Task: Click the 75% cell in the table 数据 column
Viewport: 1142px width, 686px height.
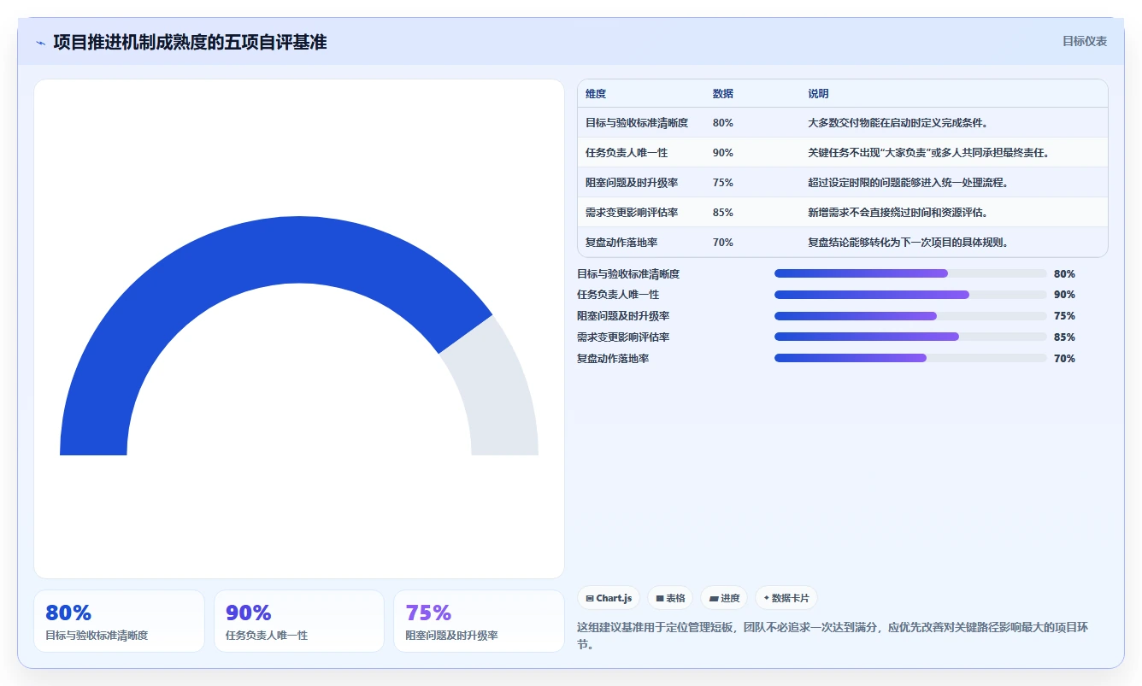Action: point(723,183)
